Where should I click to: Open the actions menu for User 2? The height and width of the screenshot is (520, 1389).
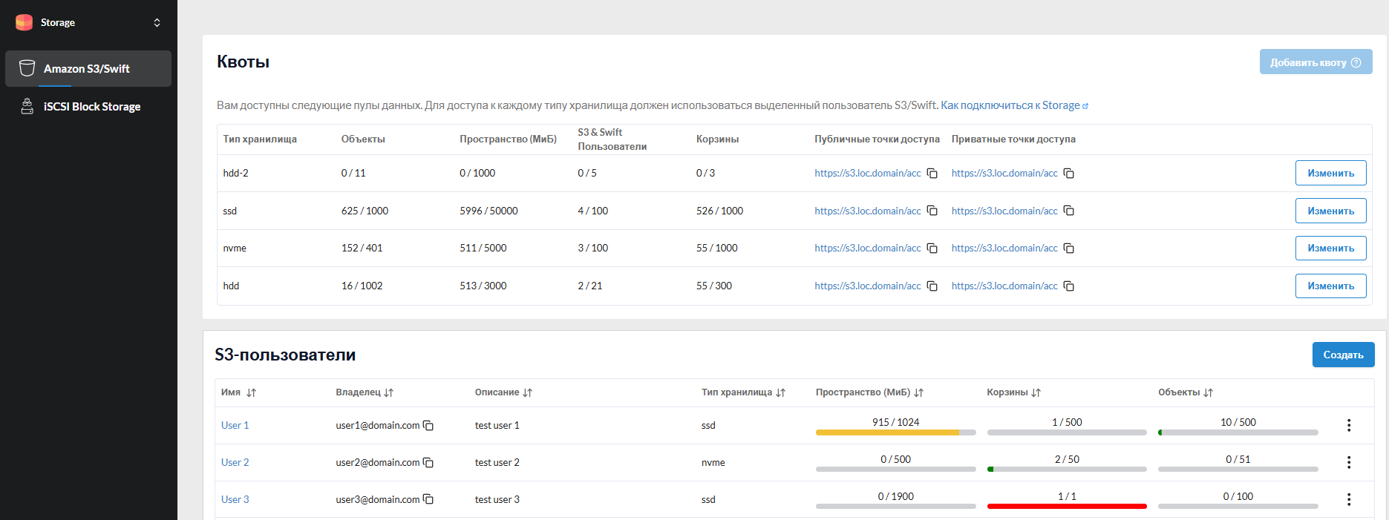pos(1349,462)
